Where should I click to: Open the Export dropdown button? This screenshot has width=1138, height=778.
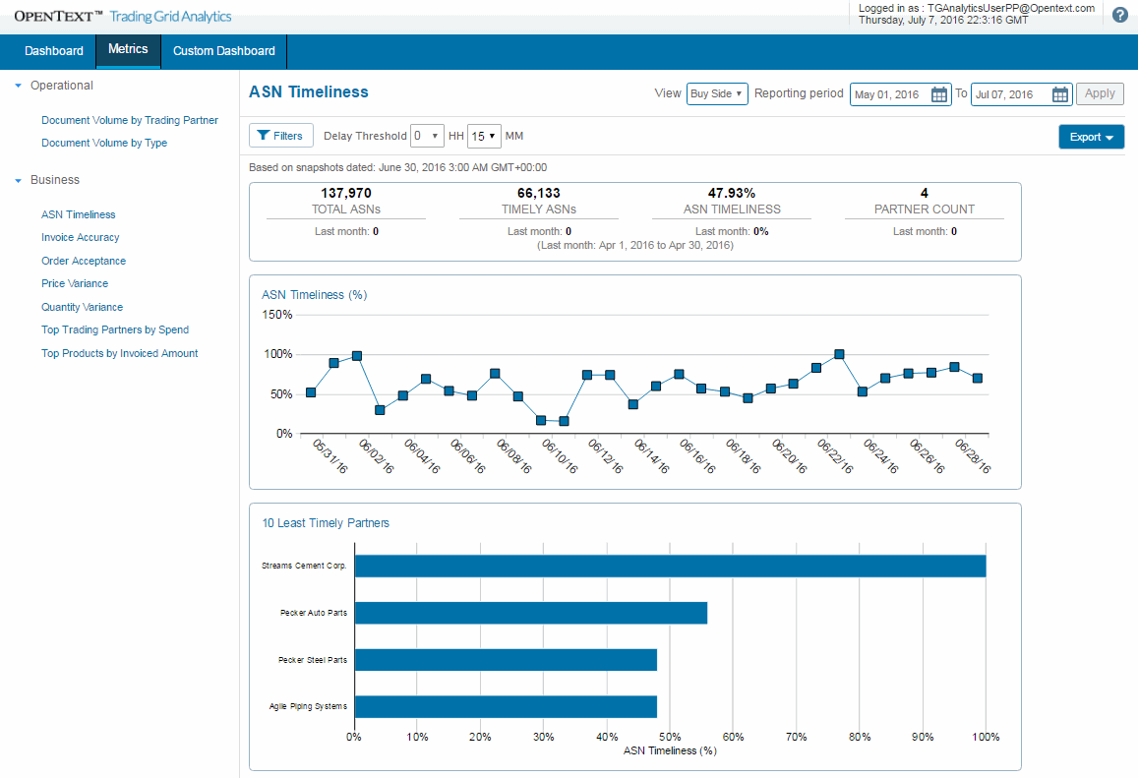click(1091, 137)
